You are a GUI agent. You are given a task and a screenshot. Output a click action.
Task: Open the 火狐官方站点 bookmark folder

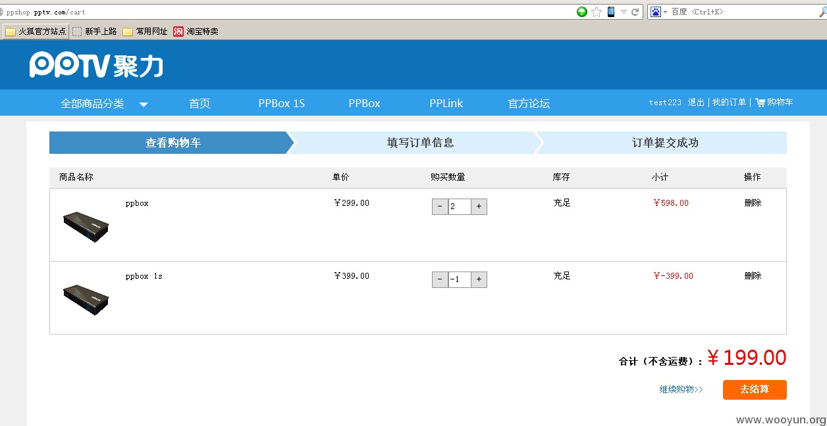point(36,31)
